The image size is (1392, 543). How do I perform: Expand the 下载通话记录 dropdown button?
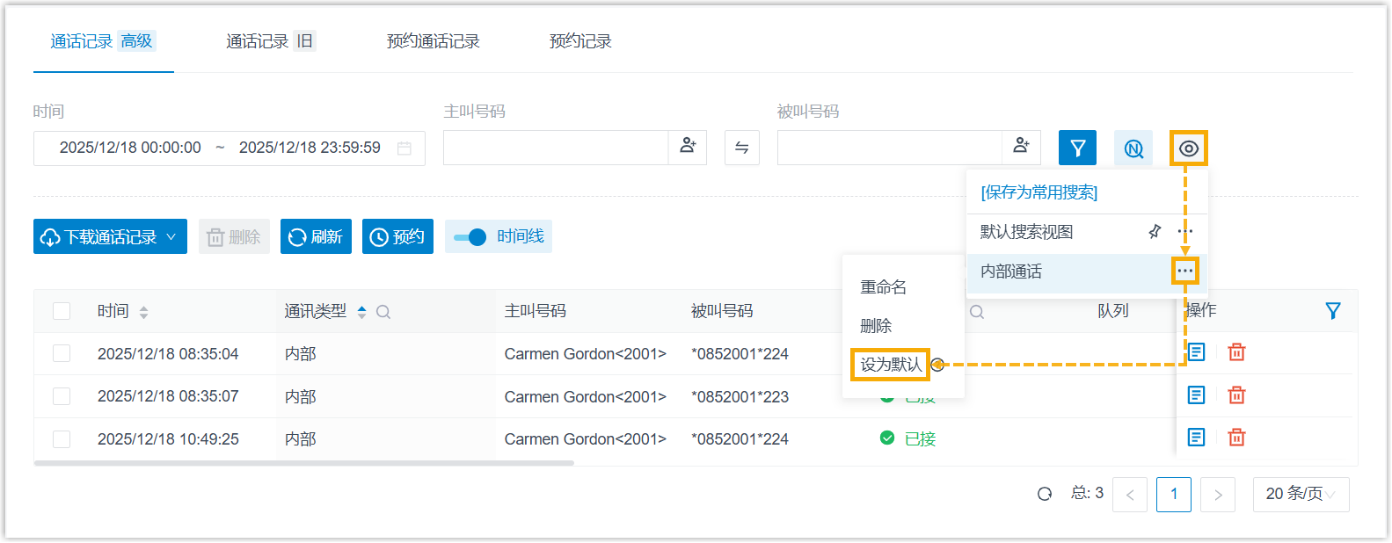(110, 237)
